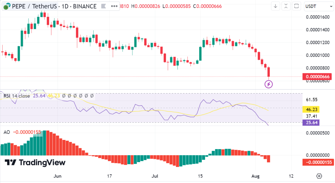Click the yellow 46.23 RSI axis label
This screenshot has width=335, height=183.
pyautogui.click(x=311, y=110)
